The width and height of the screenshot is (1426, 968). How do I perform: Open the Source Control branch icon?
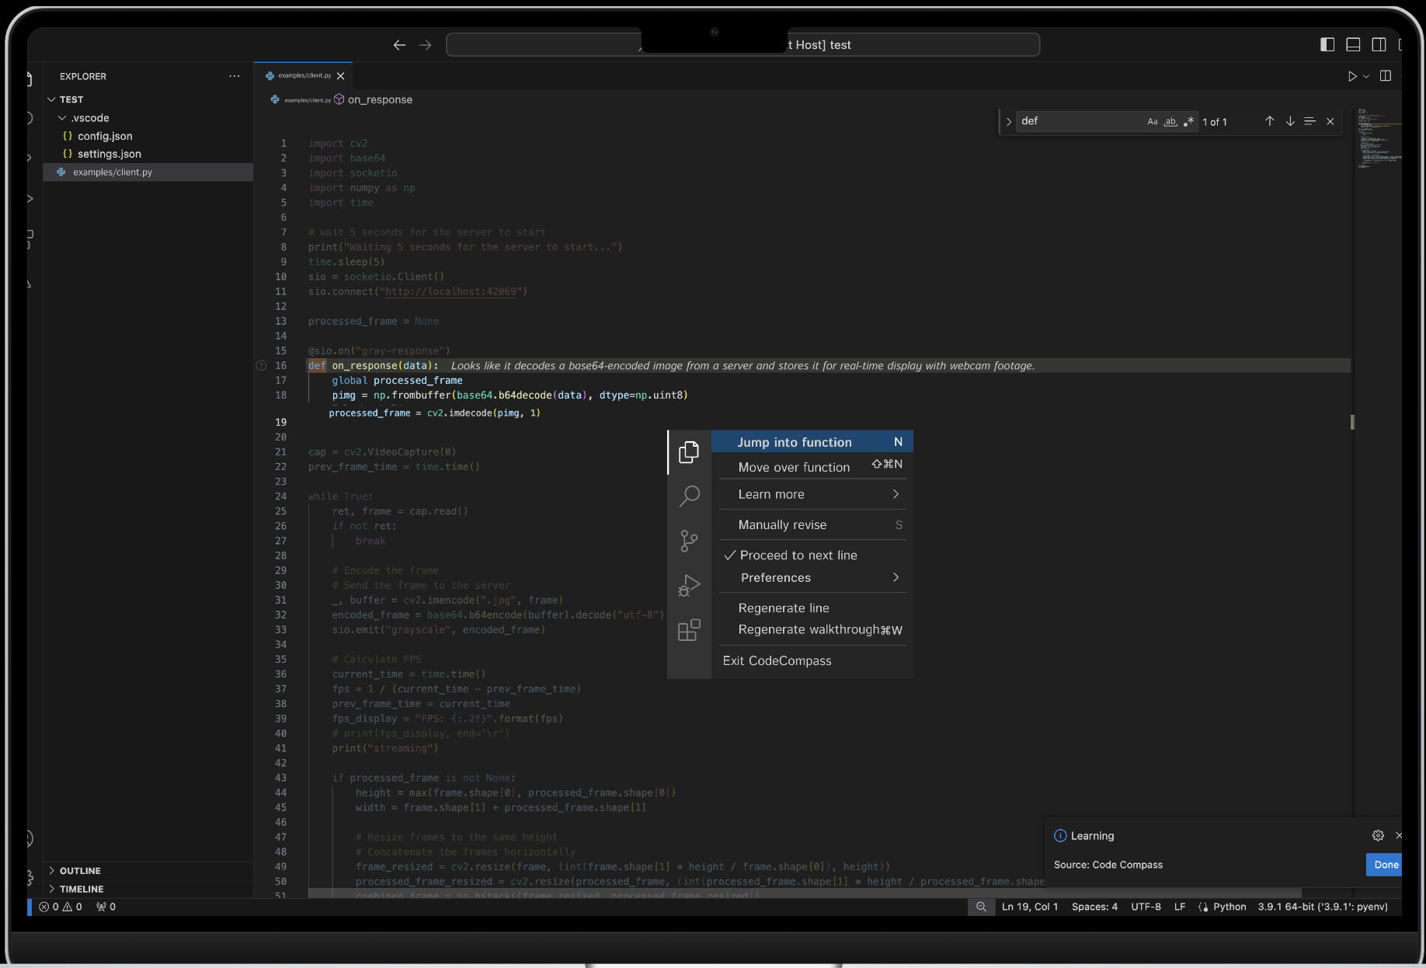[689, 541]
